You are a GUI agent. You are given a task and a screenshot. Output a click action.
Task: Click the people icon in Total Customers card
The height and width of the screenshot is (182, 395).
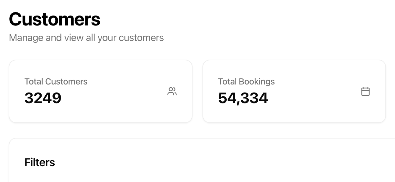pos(172,91)
